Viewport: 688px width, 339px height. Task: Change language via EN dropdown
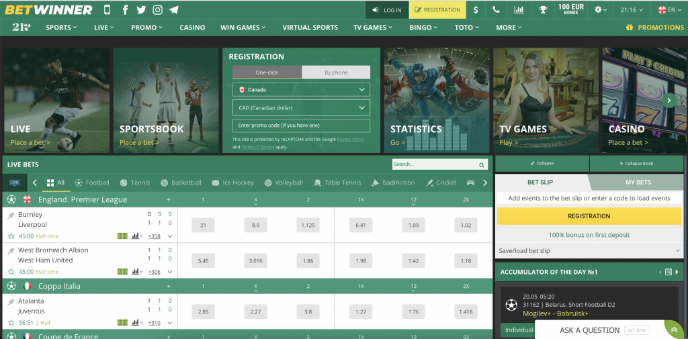tap(670, 9)
